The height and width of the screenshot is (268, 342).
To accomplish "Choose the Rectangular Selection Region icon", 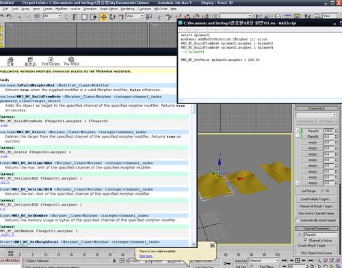I will (84, 17).
